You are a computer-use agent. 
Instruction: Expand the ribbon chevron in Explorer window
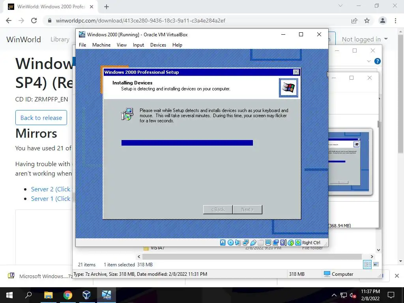click(369, 61)
